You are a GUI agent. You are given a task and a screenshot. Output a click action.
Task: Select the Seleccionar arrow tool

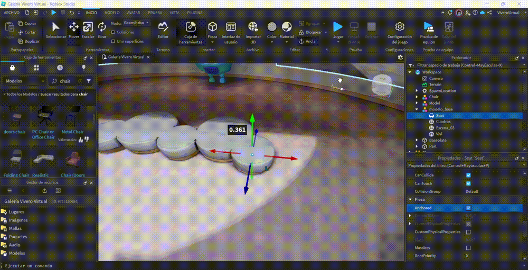(x=56, y=30)
